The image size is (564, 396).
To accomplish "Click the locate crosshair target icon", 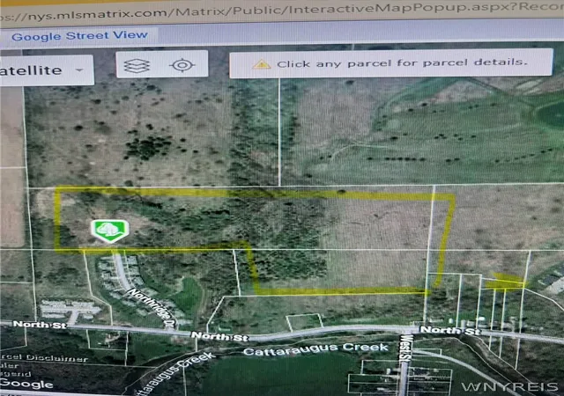I will (x=182, y=65).
